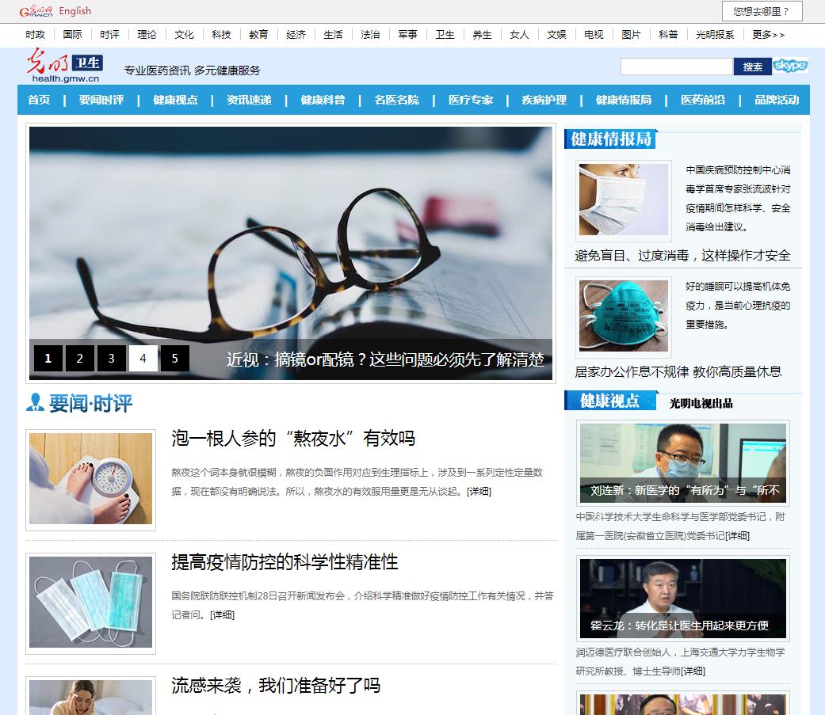Click the 搜索 search button

click(752, 67)
